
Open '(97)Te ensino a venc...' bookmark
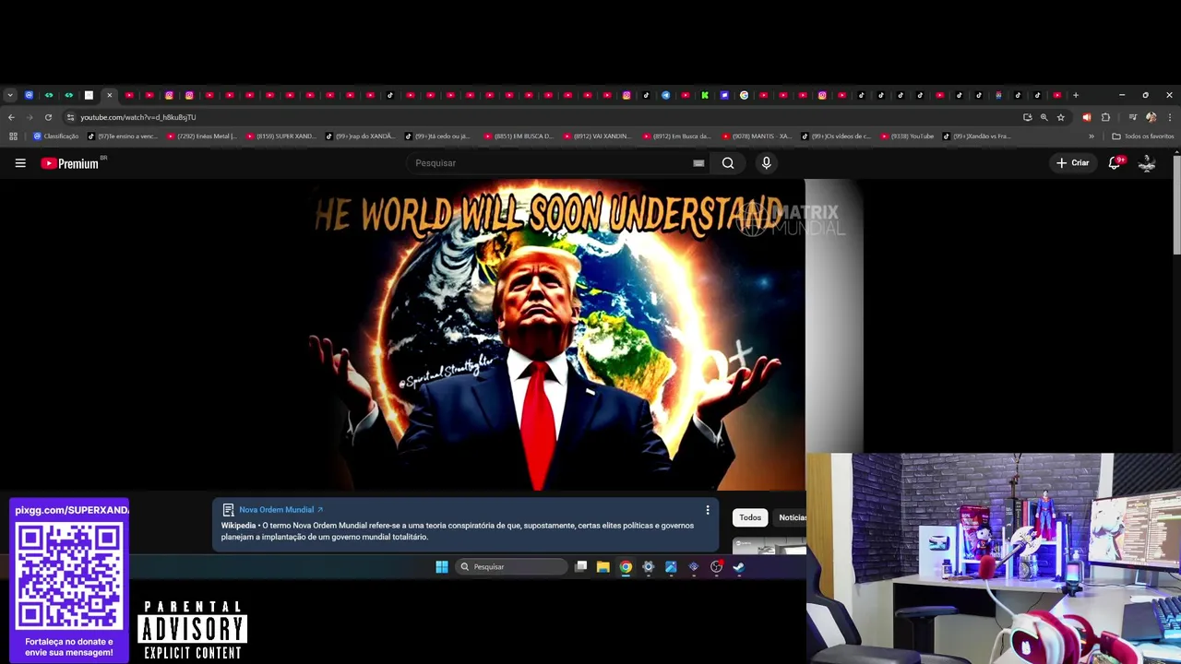[x=124, y=136]
